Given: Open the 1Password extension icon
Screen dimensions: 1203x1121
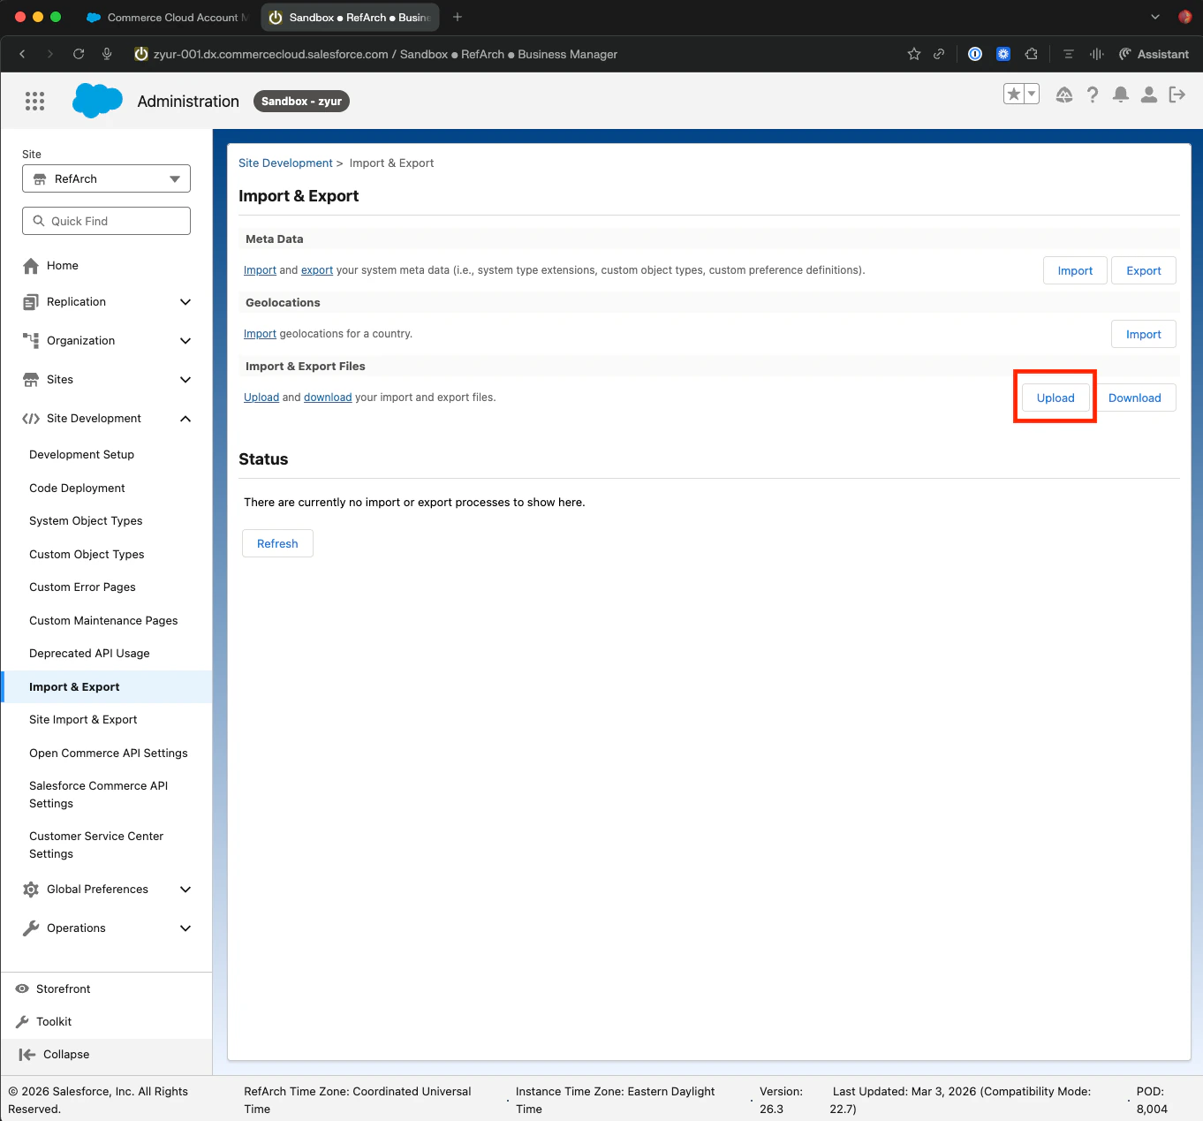Looking at the screenshot, I should click(975, 54).
